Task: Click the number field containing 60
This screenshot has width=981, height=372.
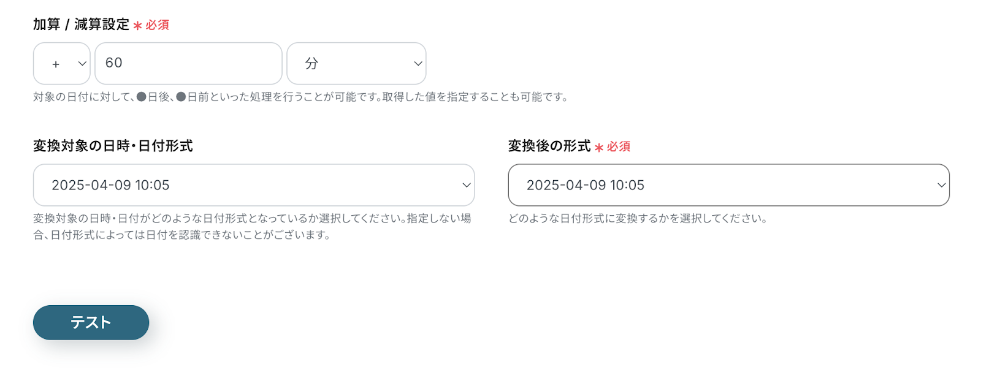Action: tap(188, 63)
